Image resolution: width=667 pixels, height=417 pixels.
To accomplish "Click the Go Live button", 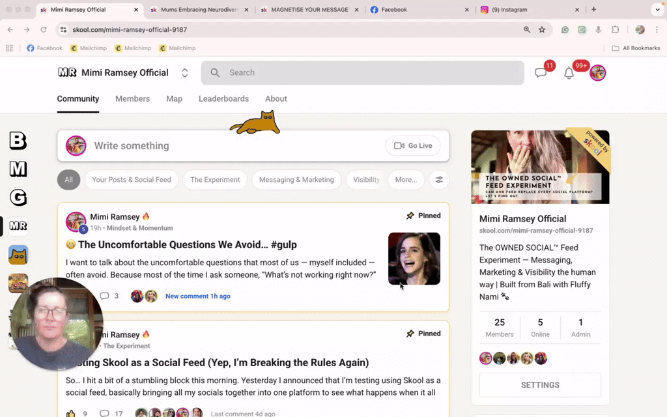I will [x=412, y=145].
